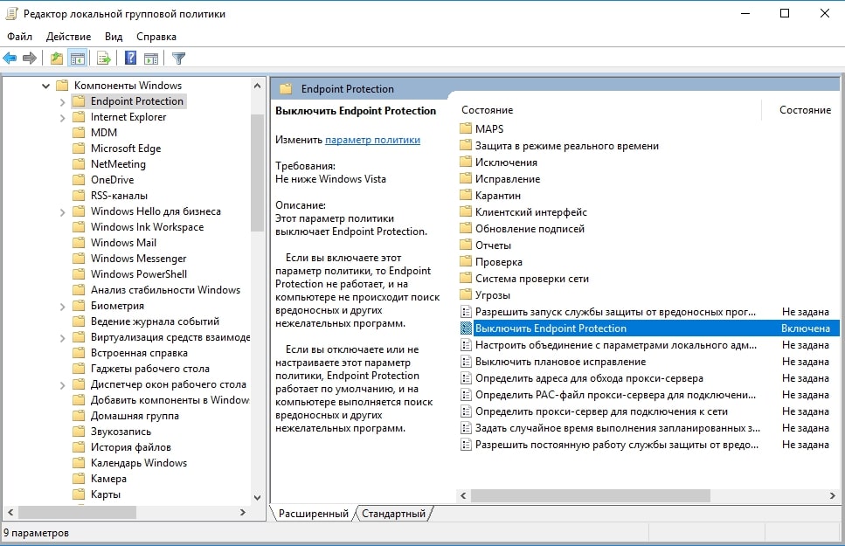Sort by the right Состояние column header

805,110
